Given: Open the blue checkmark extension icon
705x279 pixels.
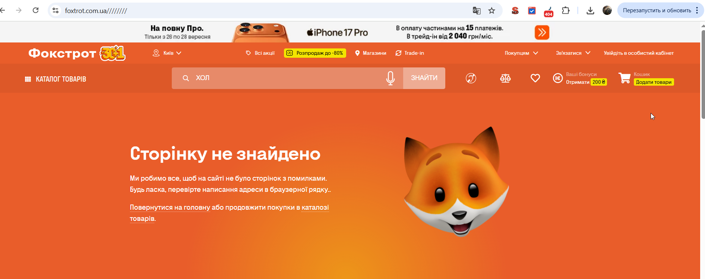Looking at the screenshot, I should click(x=532, y=10).
